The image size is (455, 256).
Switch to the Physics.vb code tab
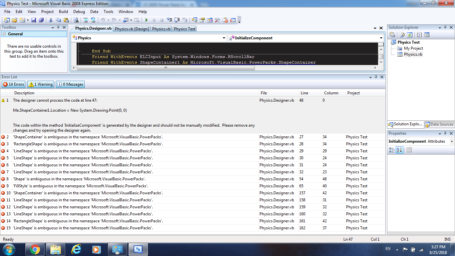(162, 29)
